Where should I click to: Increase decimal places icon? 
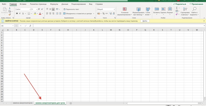click(111, 14)
